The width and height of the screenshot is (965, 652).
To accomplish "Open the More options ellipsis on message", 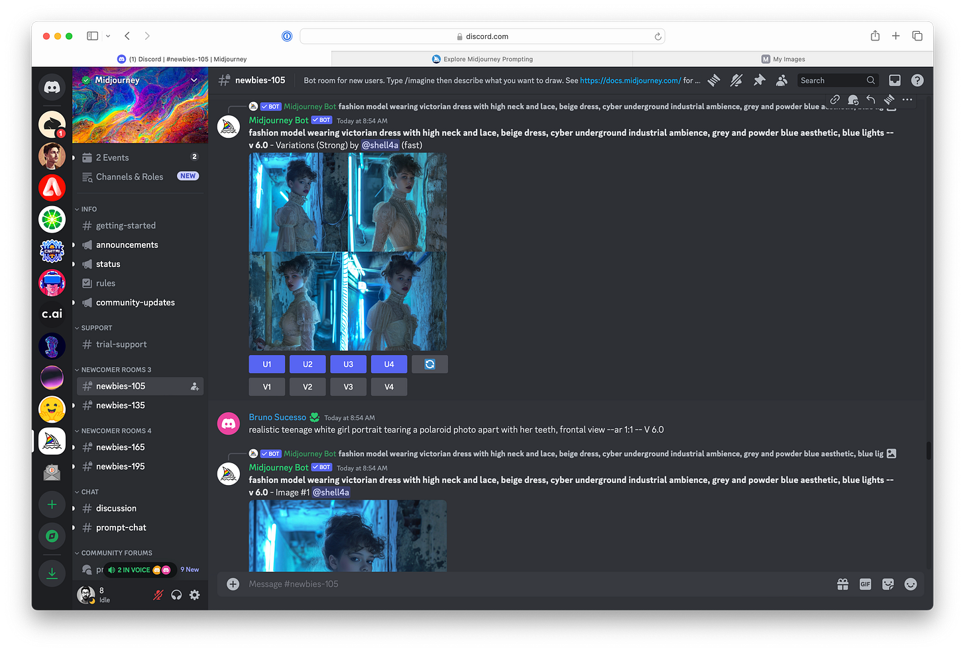I will point(907,99).
